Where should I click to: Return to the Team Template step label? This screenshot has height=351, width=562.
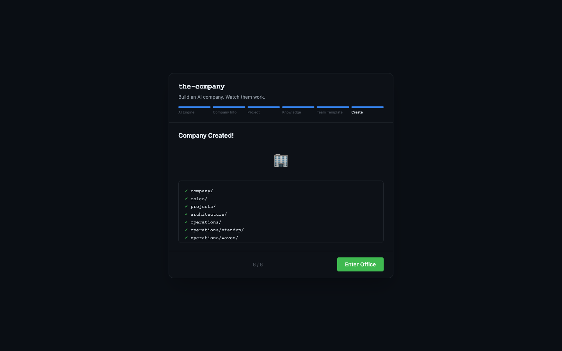tap(329, 112)
